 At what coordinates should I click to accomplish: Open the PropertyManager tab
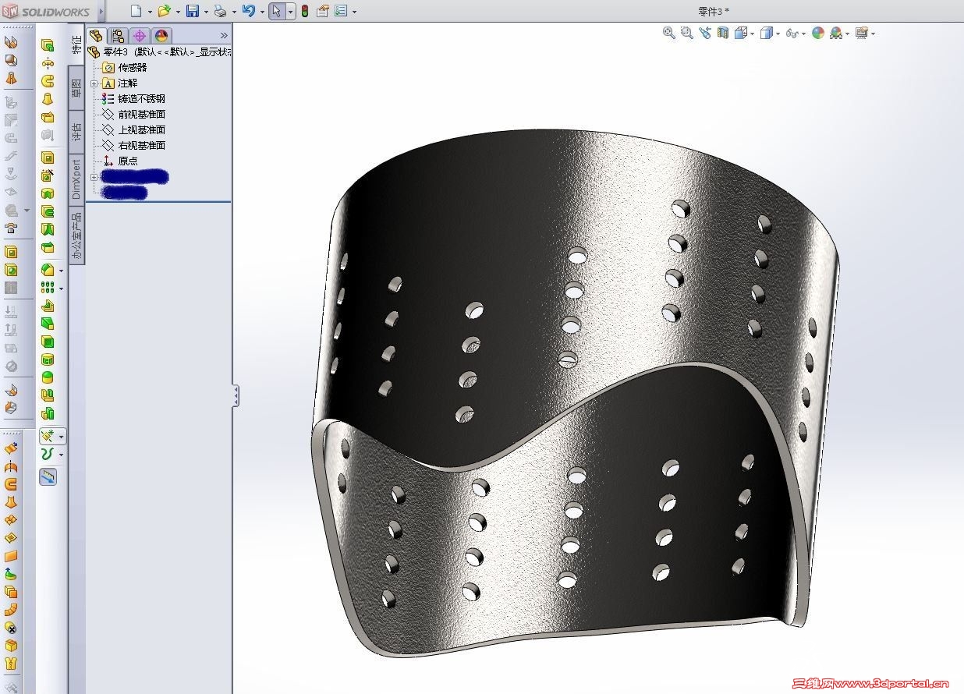[x=118, y=35]
